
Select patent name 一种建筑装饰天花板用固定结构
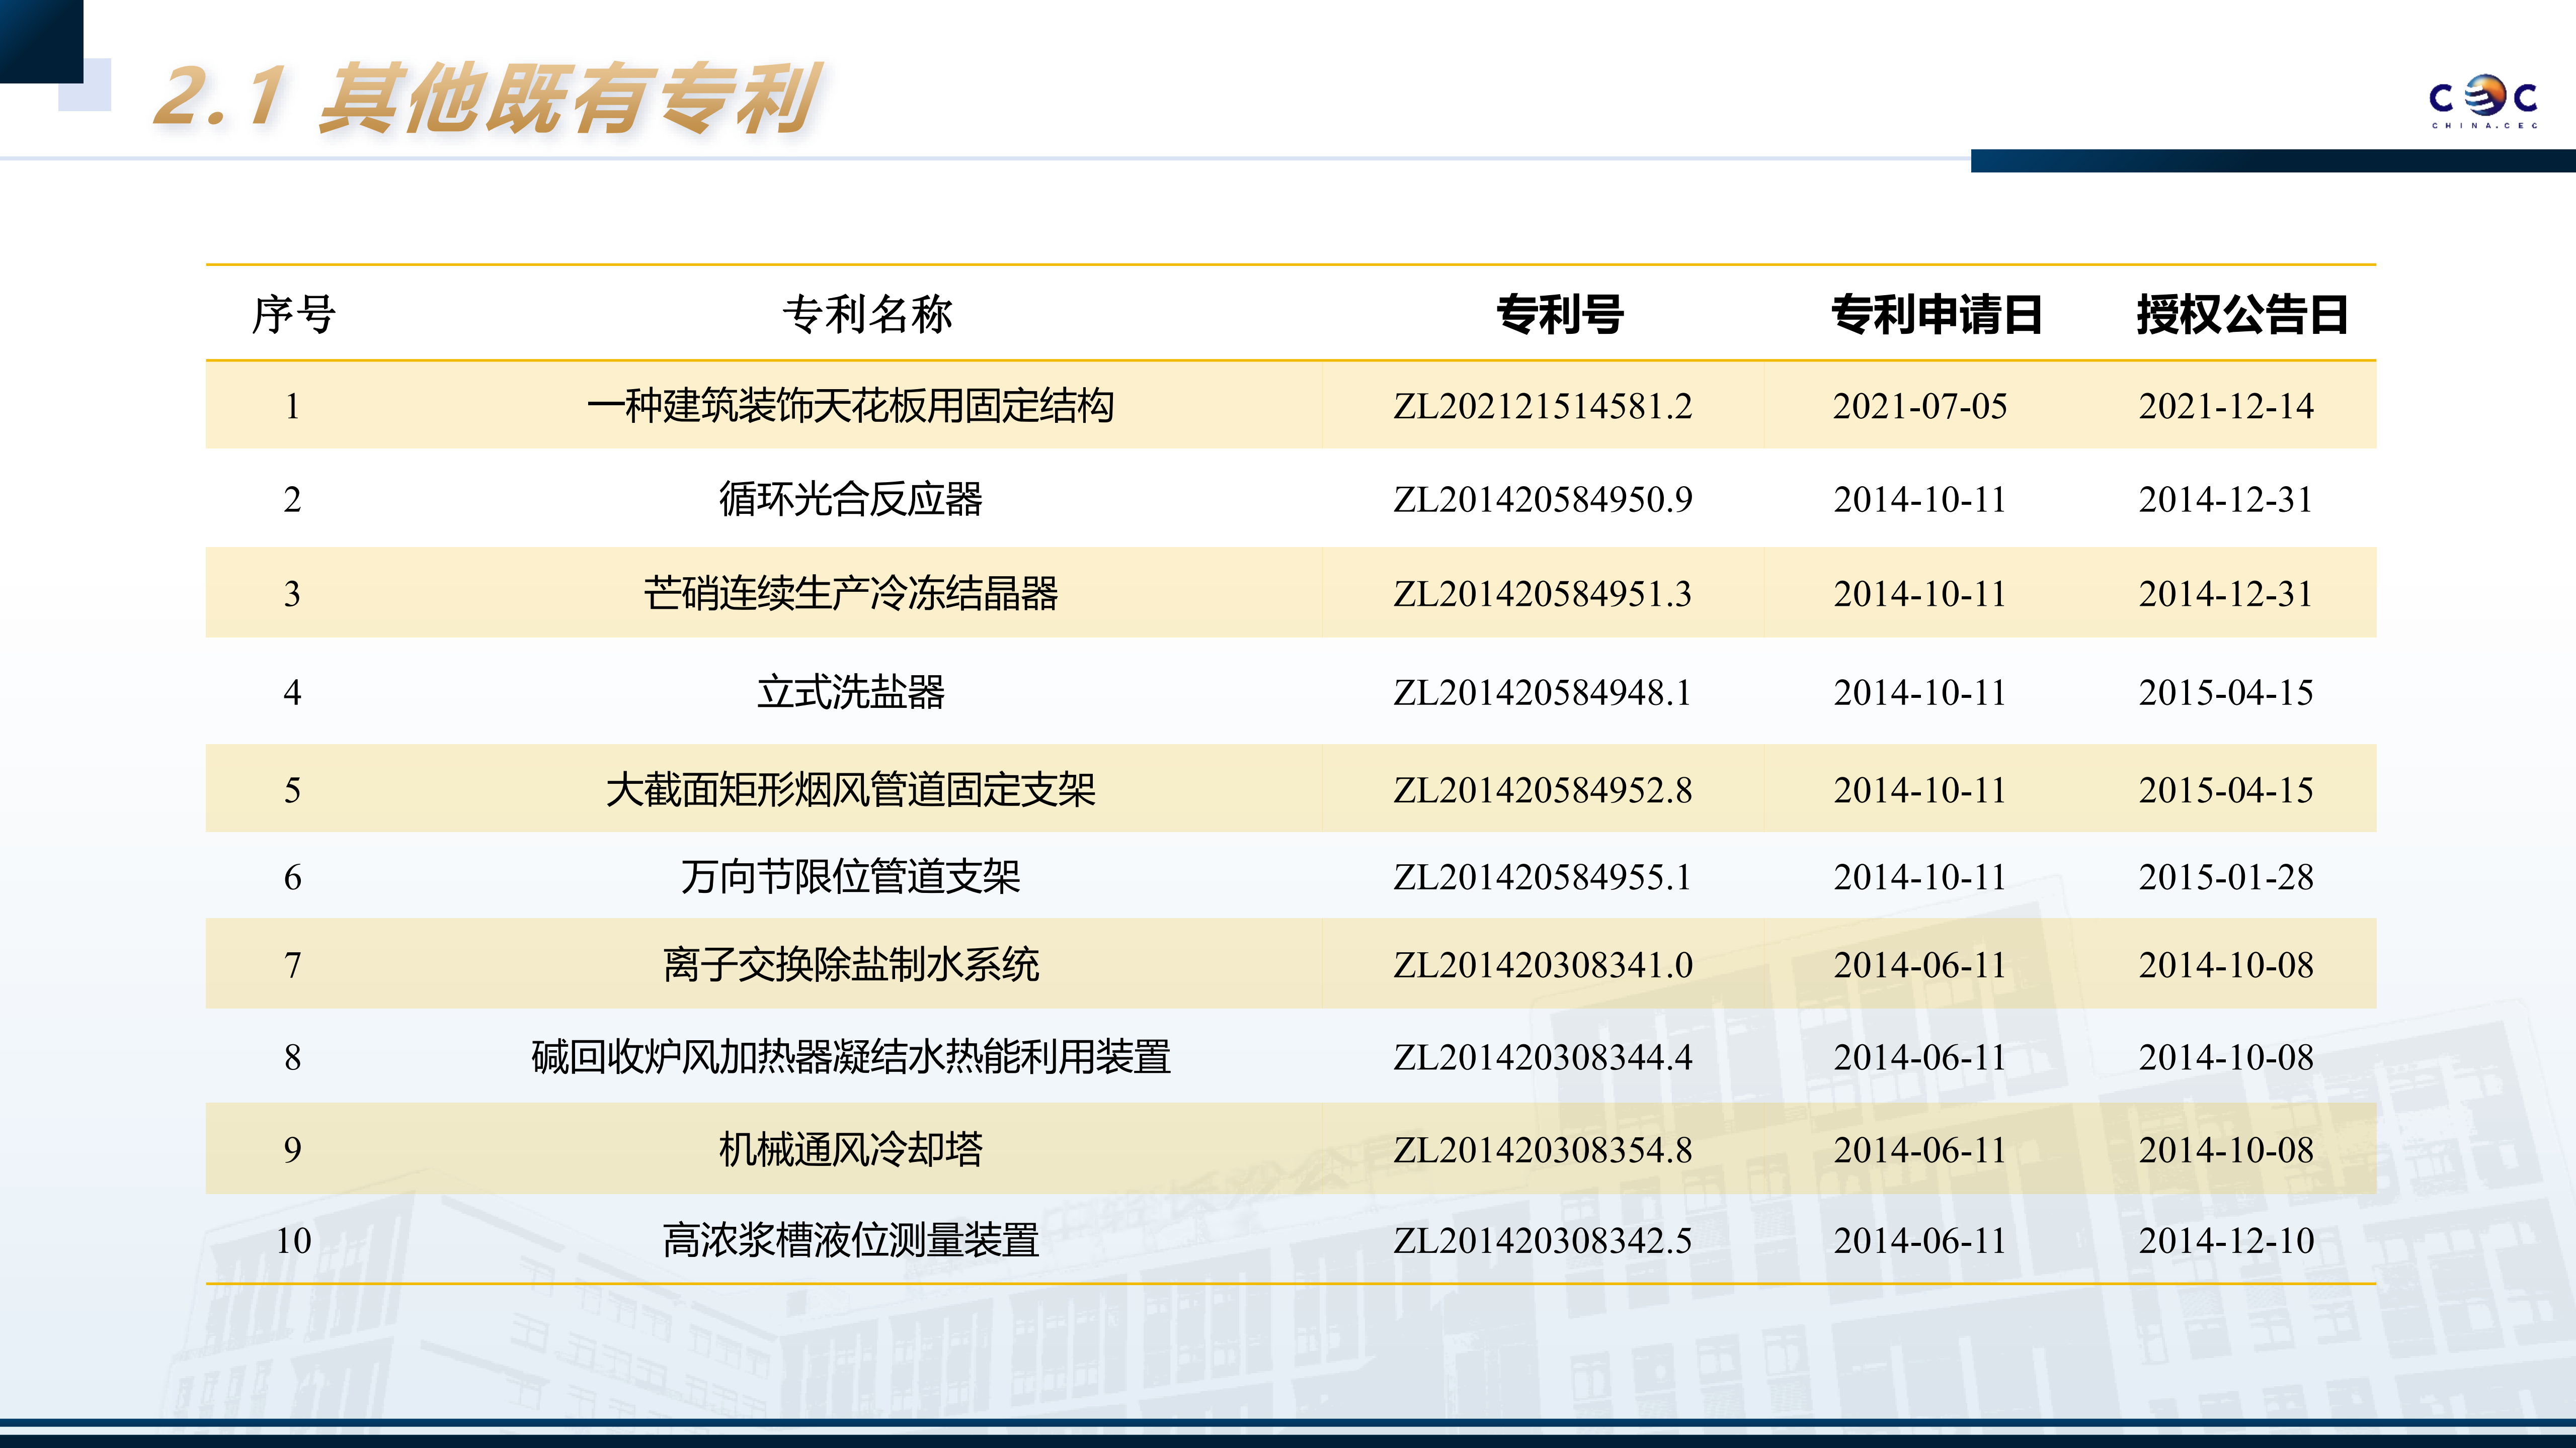click(850, 407)
